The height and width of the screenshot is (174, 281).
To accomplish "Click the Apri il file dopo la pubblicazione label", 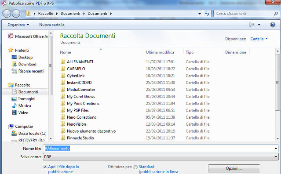I will (x=63, y=169).
